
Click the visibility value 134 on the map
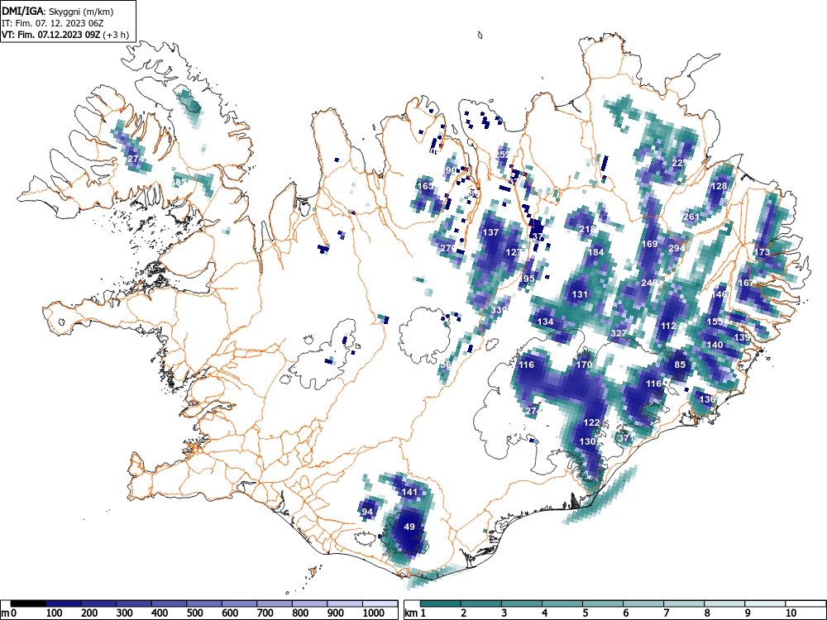click(545, 322)
